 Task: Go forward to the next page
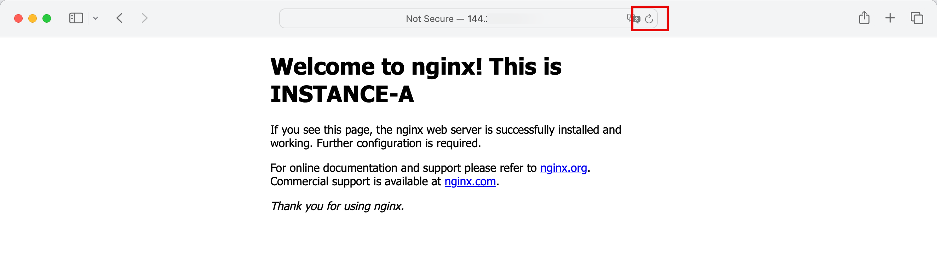click(x=144, y=18)
